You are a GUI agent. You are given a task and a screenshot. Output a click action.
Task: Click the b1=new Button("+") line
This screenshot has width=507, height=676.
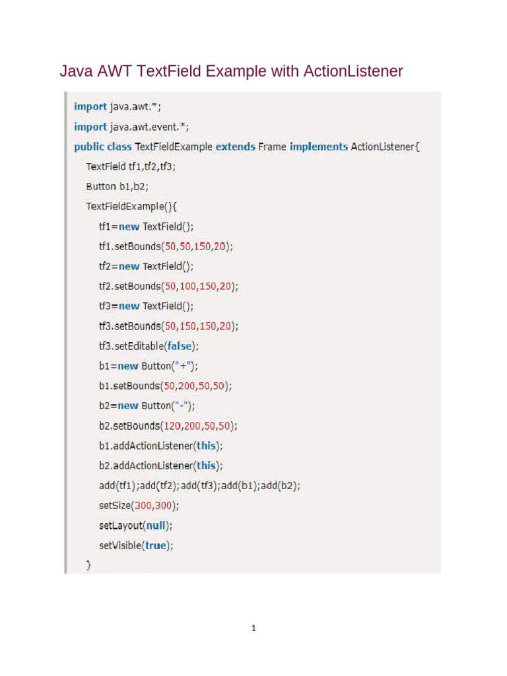click(149, 366)
